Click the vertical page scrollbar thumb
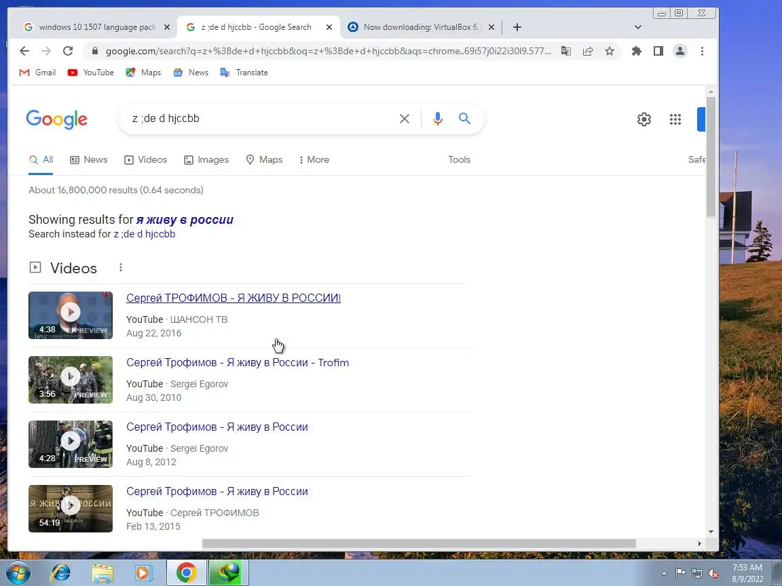The width and height of the screenshot is (782, 586). pos(711,157)
